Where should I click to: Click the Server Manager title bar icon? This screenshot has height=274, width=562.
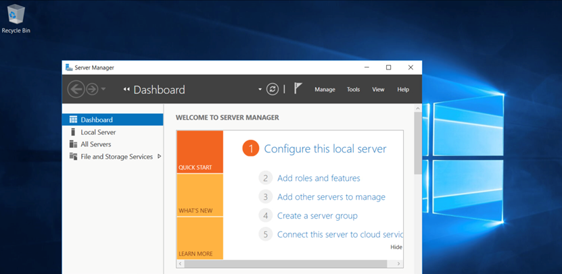point(69,67)
